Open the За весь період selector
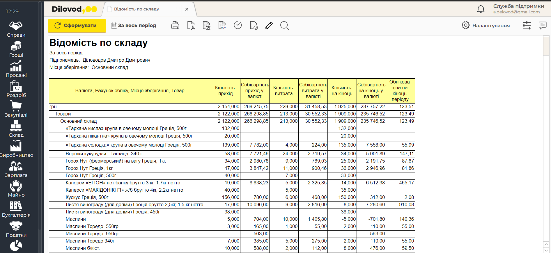 134,26
